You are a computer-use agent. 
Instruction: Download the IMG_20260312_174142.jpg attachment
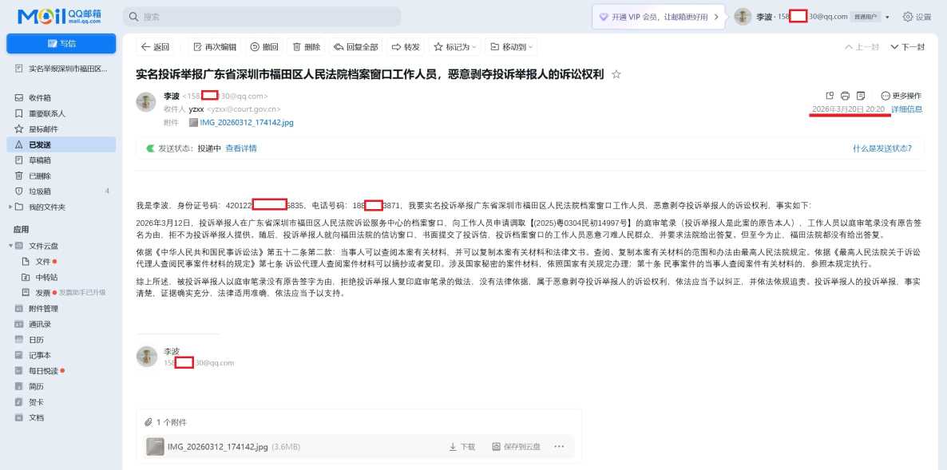(x=463, y=446)
